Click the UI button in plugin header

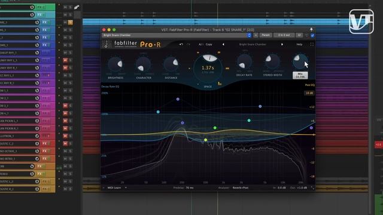pyautogui.click(x=299, y=35)
